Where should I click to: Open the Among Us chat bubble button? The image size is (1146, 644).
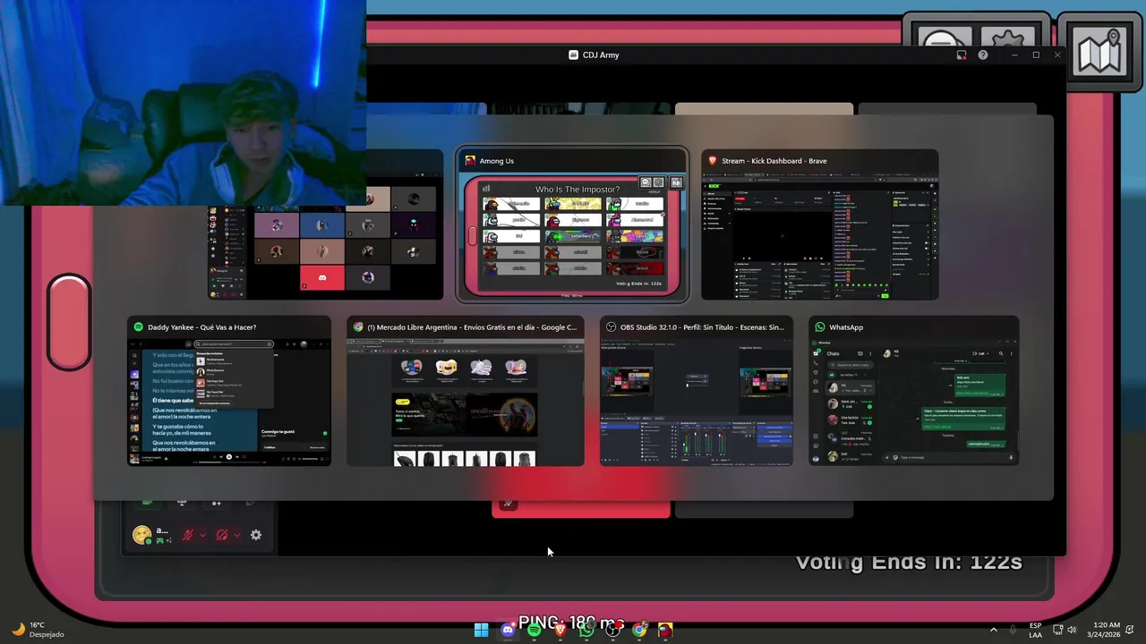(x=943, y=36)
